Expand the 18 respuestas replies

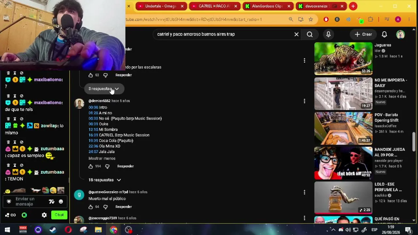coord(105,180)
